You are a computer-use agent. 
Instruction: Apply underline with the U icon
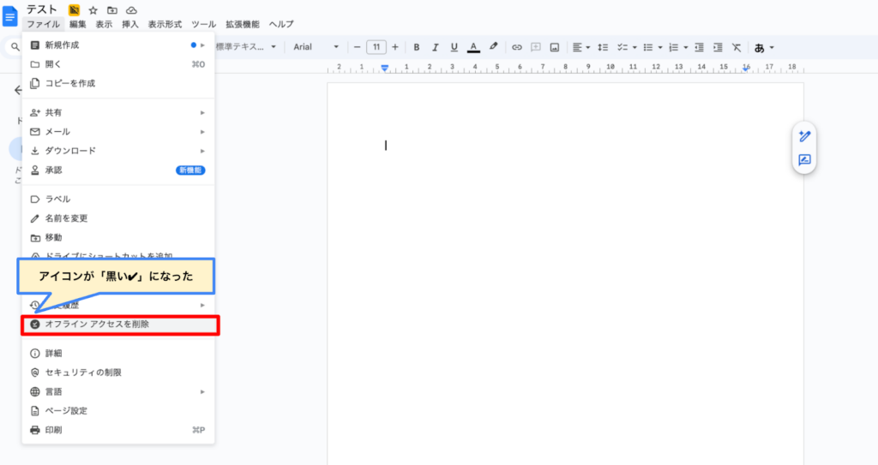pyautogui.click(x=454, y=47)
